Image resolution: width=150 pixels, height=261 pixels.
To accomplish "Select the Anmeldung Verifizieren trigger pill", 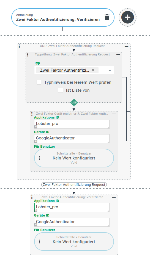I will 58,18.
